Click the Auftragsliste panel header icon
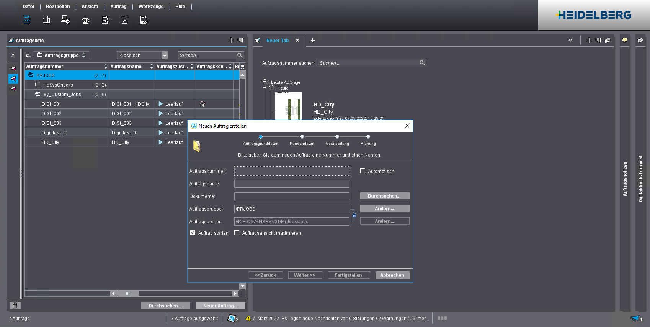The width and height of the screenshot is (650, 327). coord(11,40)
